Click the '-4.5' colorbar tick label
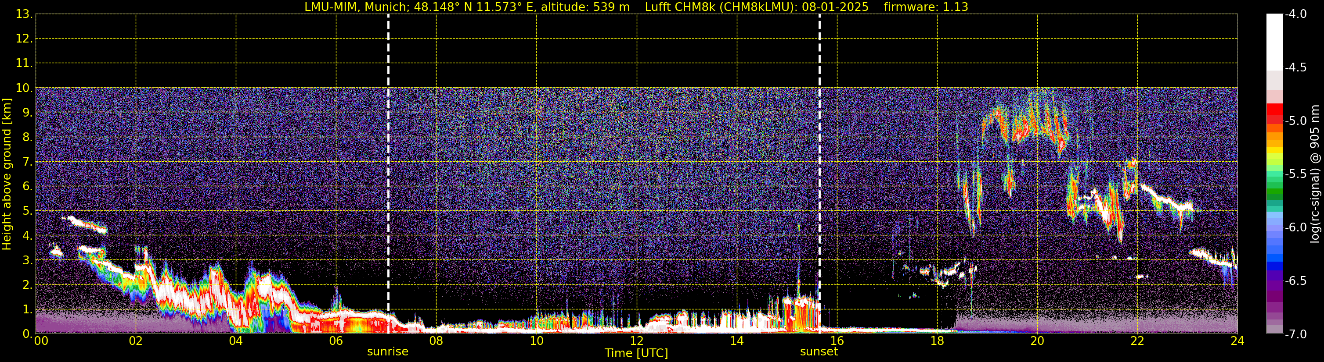 coord(1296,67)
